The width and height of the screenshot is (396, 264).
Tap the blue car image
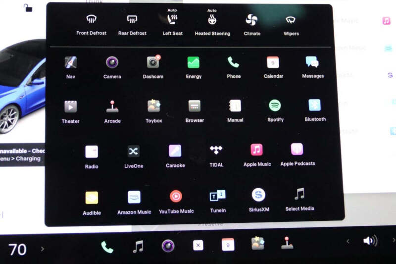[x=22, y=86]
